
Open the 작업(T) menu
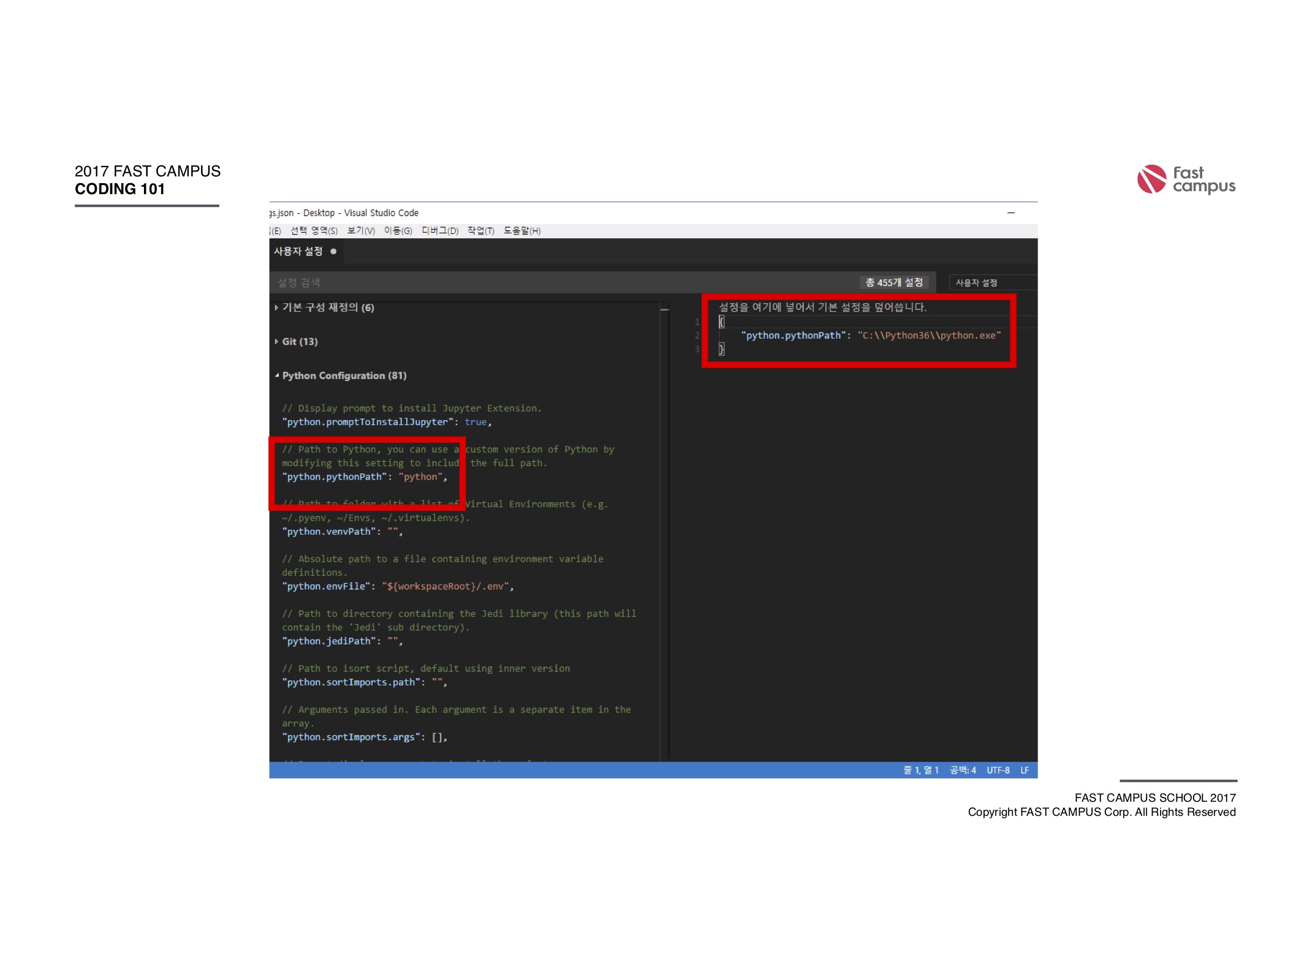pyautogui.click(x=480, y=231)
